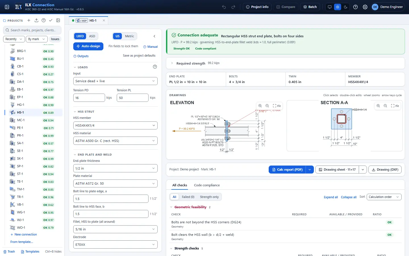Zoom in on Elevation drawing
Image resolution: width=409 pixels, height=256 pixels.
pyautogui.click(x=260, y=106)
